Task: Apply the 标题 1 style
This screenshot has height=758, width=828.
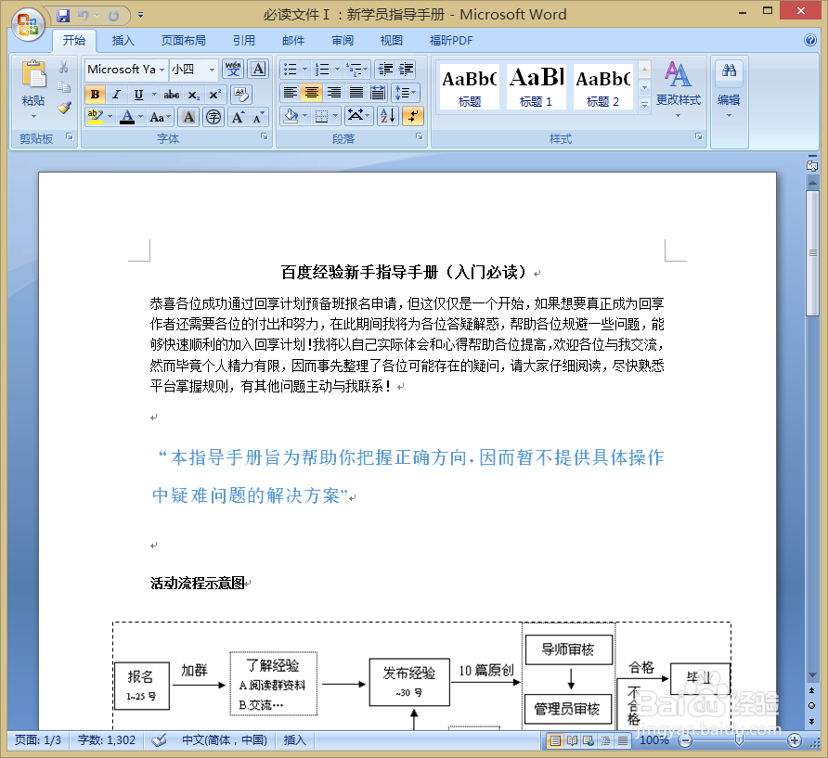Action: tap(536, 87)
